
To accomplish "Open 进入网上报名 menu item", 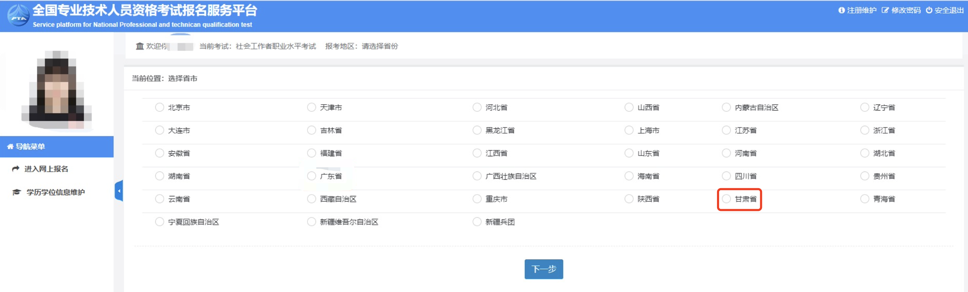I will (46, 169).
